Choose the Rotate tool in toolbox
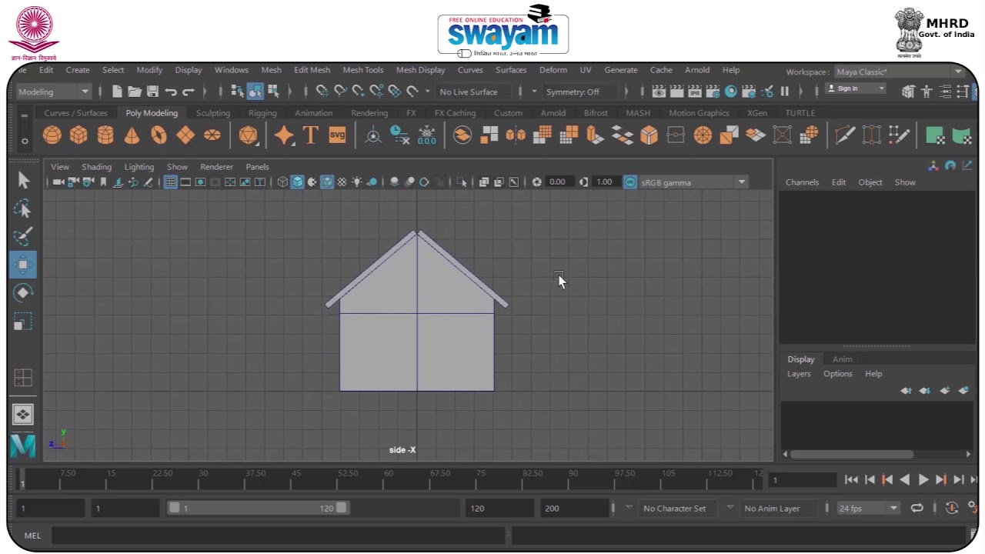This screenshot has width=985, height=554. [23, 292]
